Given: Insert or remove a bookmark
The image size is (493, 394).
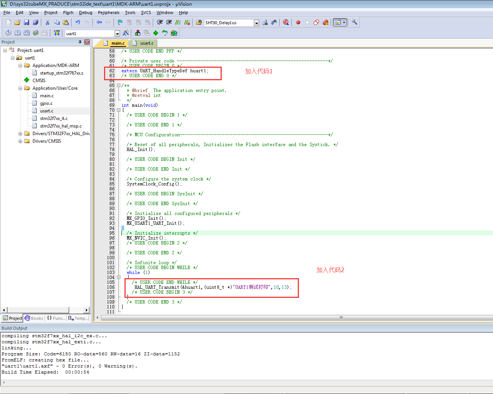Looking at the screenshot, I should pos(120,22).
